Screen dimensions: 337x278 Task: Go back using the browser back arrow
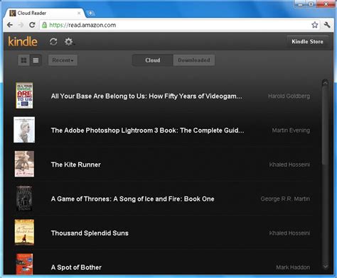(x=10, y=25)
